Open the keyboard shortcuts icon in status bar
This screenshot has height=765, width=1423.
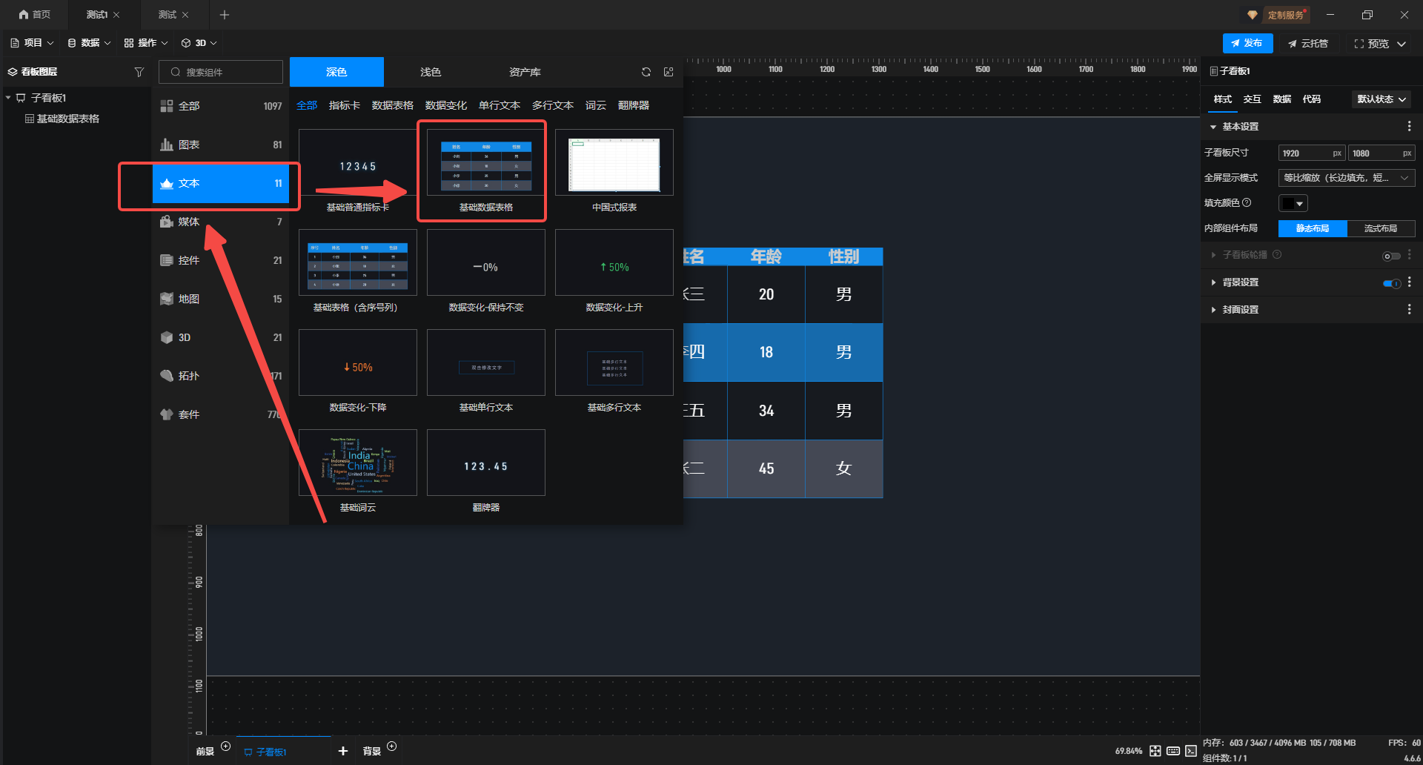(1173, 751)
